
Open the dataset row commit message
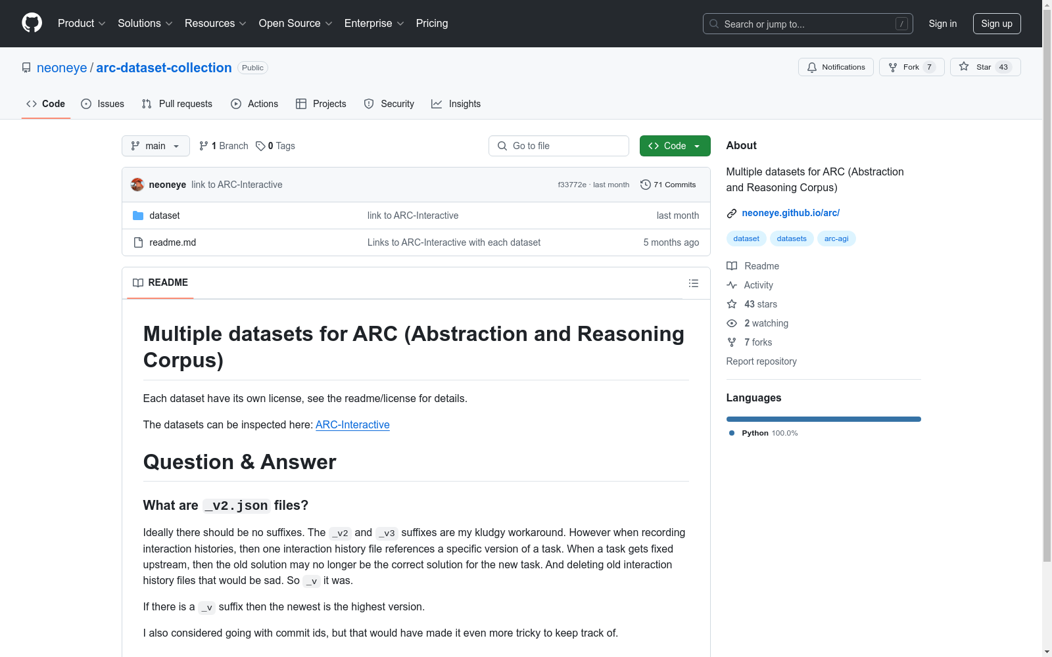point(413,215)
